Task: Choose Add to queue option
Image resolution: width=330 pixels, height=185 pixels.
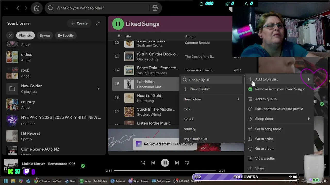Action: [279, 99]
